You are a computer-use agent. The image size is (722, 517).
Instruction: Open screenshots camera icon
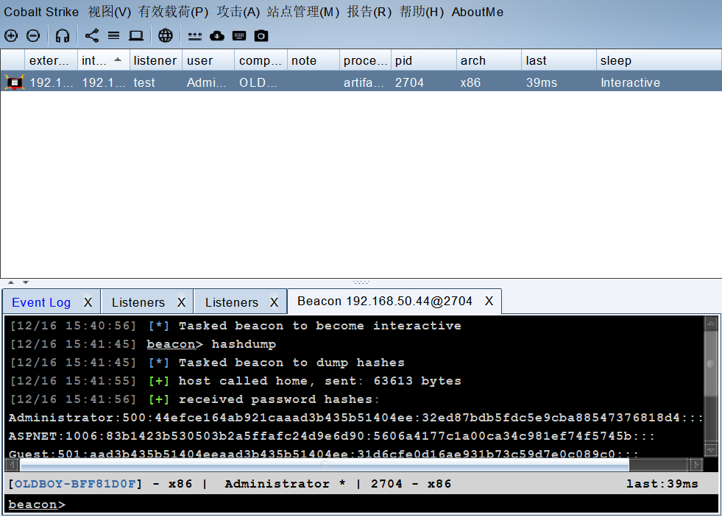point(261,36)
